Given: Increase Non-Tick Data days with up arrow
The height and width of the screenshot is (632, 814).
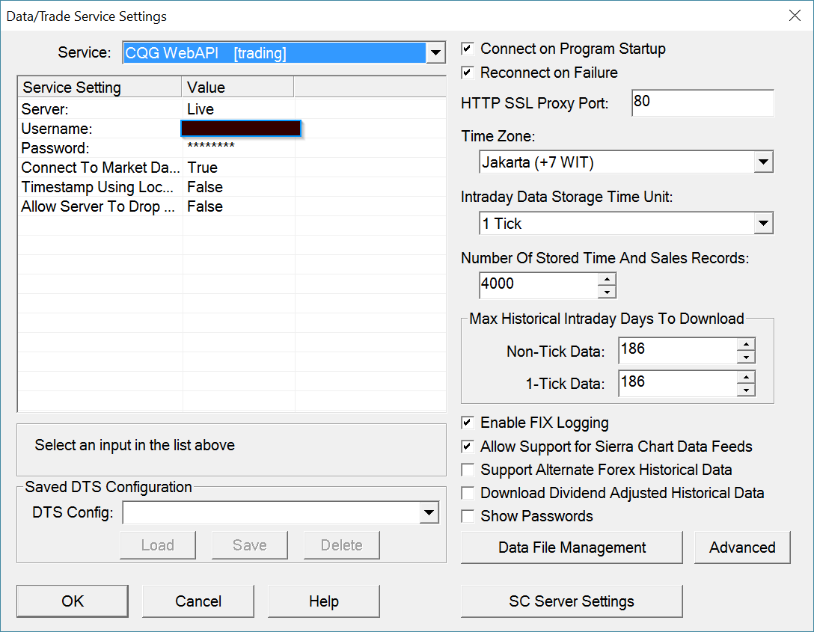Looking at the screenshot, I should click(x=745, y=345).
